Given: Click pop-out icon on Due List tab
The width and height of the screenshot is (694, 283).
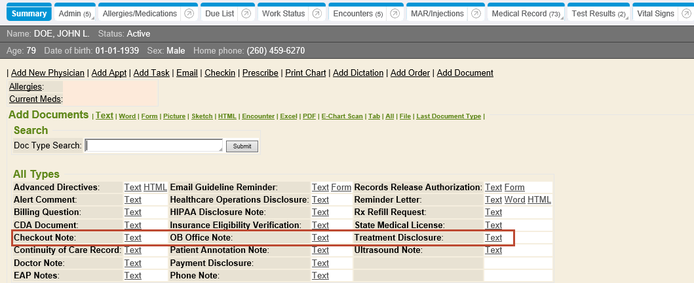Looking at the screenshot, I should (x=246, y=13).
